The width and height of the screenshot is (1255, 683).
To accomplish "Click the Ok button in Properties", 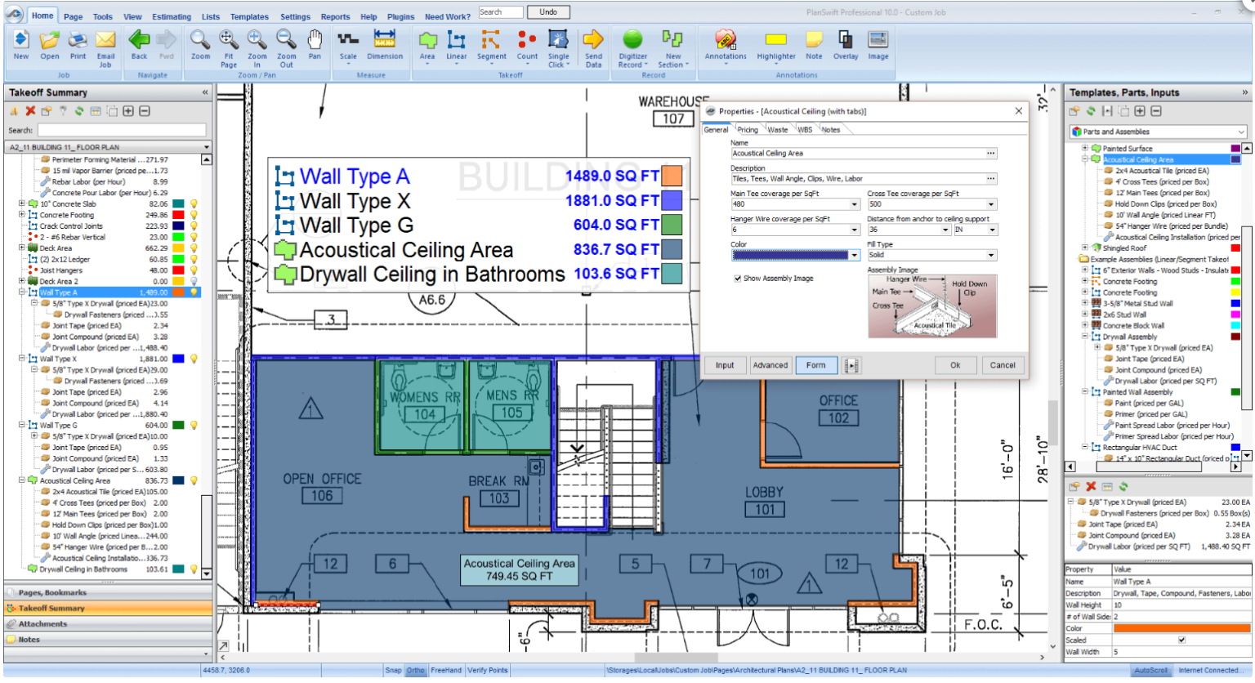I will 955,365.
